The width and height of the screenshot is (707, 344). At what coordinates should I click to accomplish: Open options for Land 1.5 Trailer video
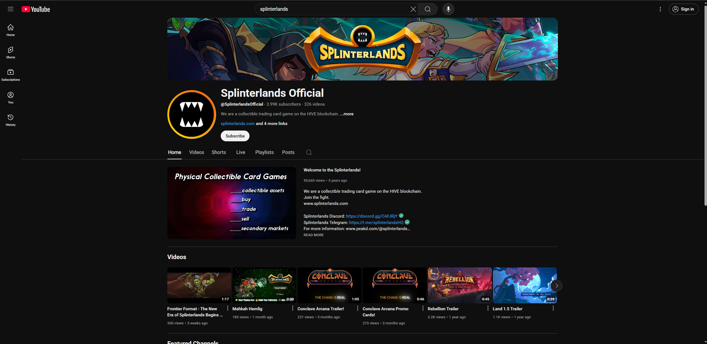coord(553,308)
